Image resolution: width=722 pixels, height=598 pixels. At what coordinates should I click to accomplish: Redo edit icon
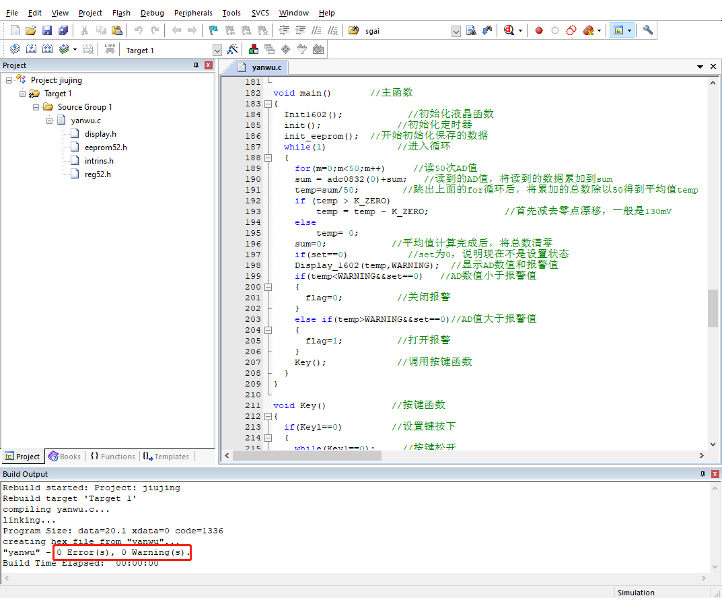155,31
